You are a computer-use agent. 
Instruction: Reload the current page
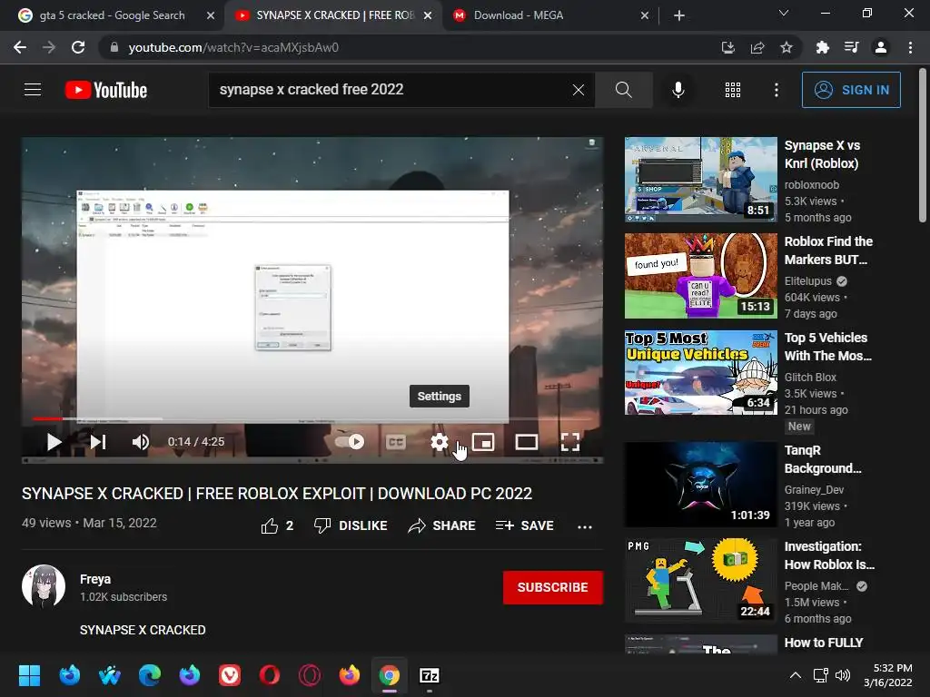[x=78, y=47]
